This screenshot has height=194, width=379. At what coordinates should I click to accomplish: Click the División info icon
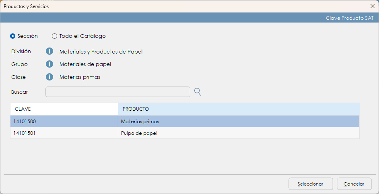[x=49, y=52]
